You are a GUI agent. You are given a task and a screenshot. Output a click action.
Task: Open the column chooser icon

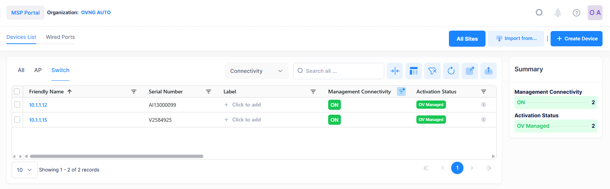click(414, 71)
